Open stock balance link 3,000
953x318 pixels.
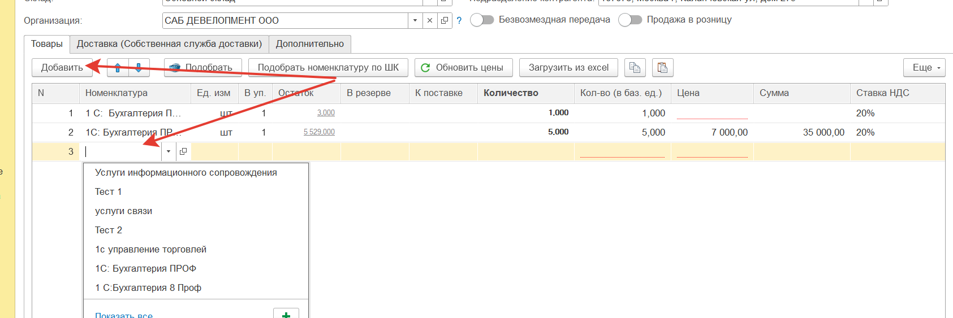point(326,113)
